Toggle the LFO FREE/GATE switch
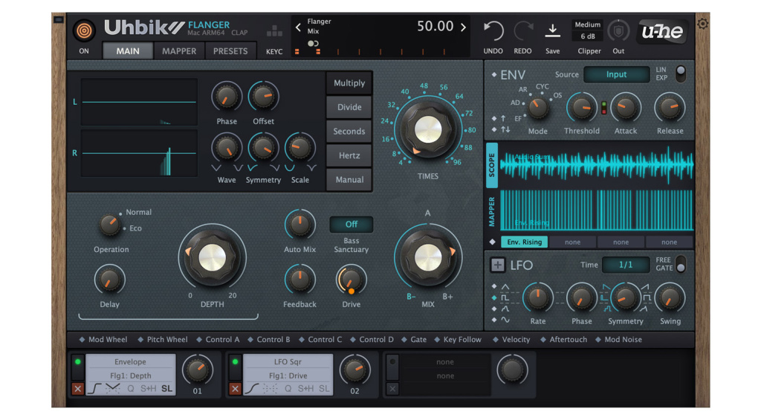Screen dimensions: 761x420 (679, 265)
